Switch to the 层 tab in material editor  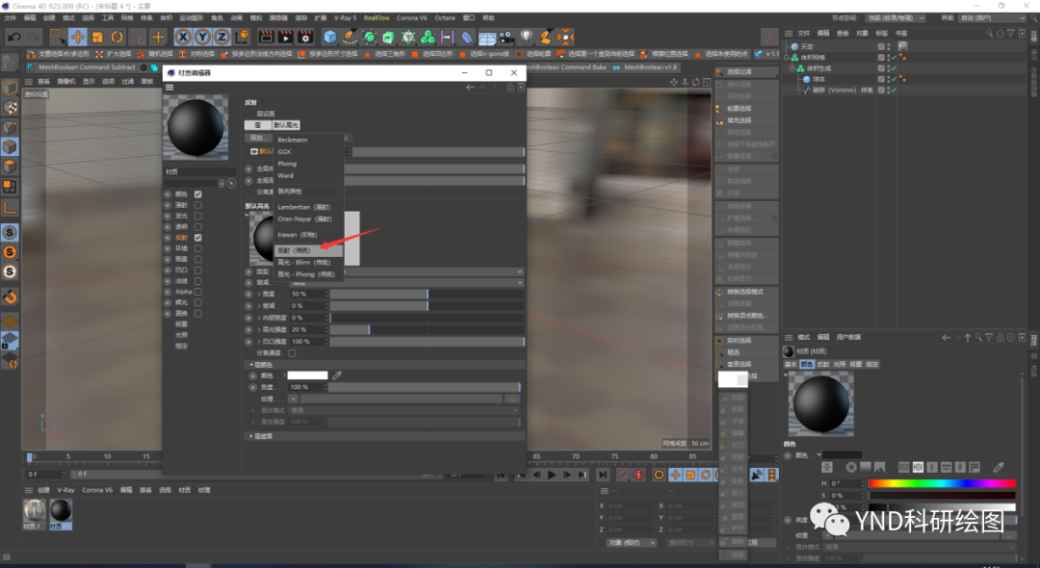257,125
